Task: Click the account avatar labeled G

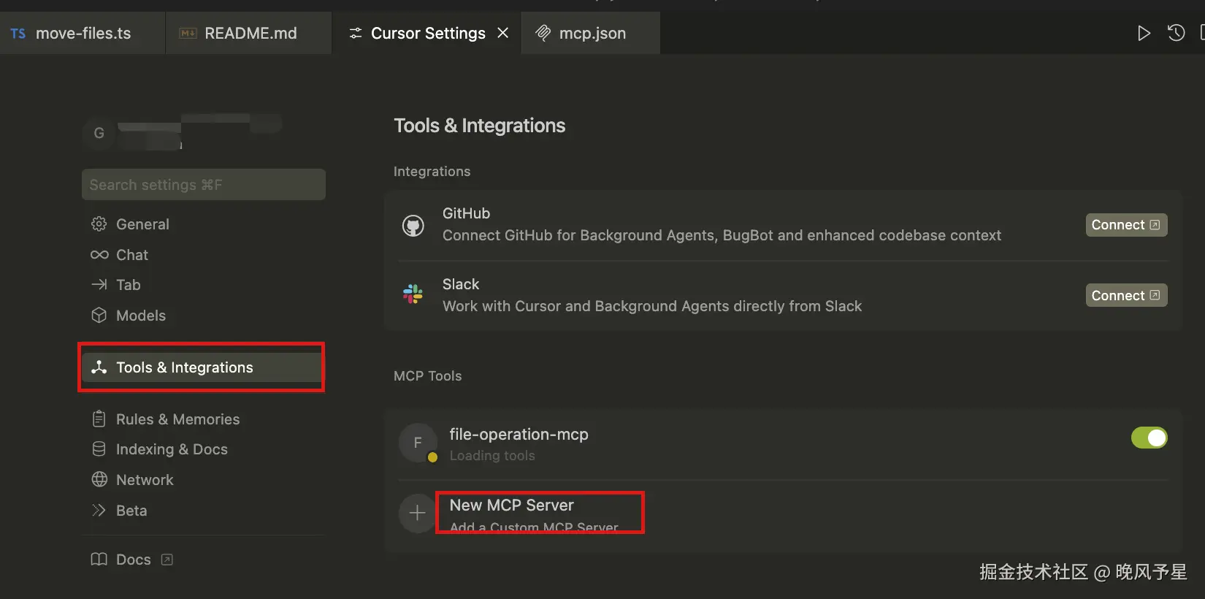Action: 99,134
